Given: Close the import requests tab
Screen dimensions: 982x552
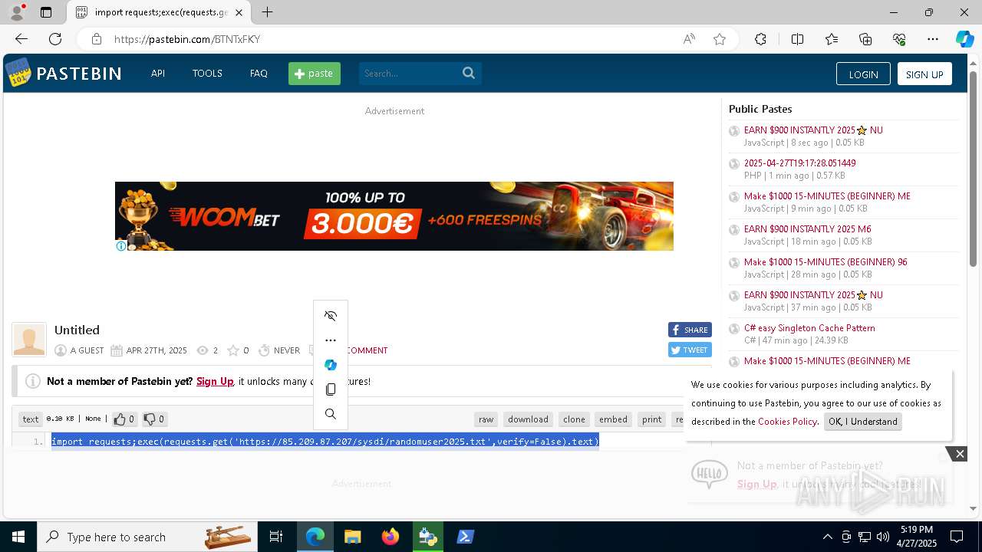Looking at the screenshot, I should pyautogui.click(x=239, y=12).
